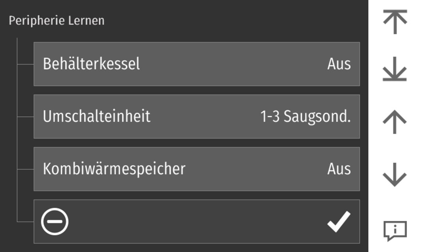Click blank middle area of Kombiwärmespeicher row
The width and height of the screenshot is (421, 252).
(256, 169)
